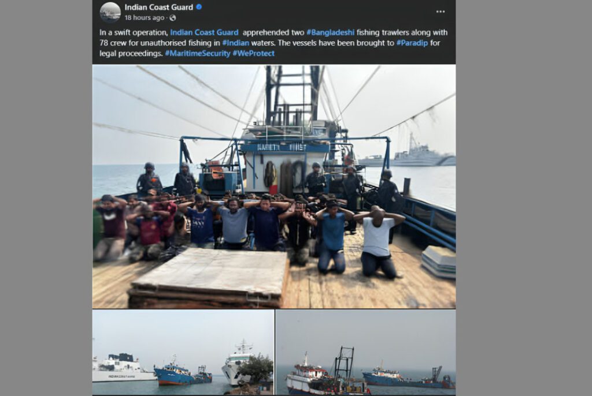Screen dimensions: 592x396
Task: Click the blue verified badge icon
Action: 199,7
